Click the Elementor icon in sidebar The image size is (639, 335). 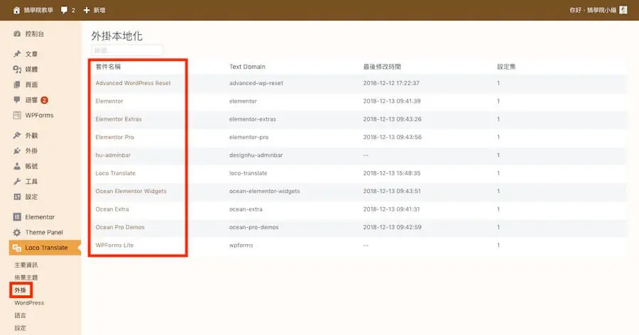click(17, 216)
